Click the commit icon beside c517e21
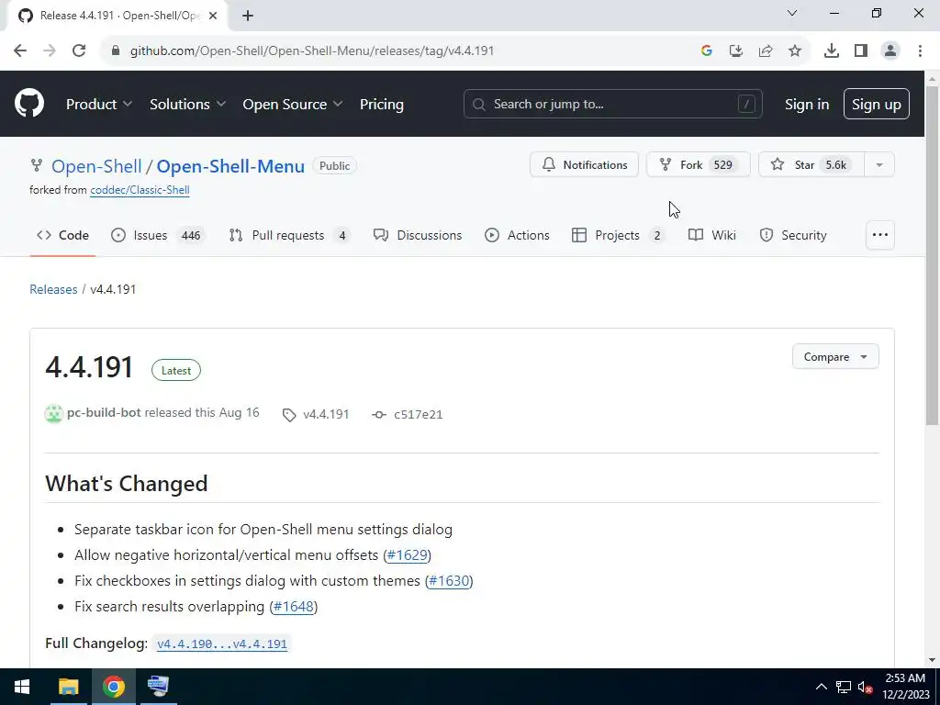 (379, 415)
